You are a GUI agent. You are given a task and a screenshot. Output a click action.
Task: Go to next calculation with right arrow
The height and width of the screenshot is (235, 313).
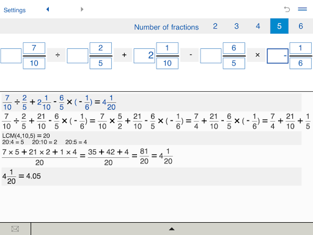(x=82, y=9)
